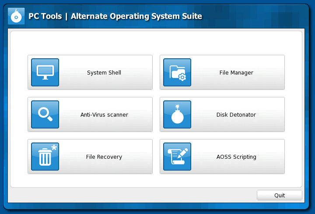Click the trash can File Recovery icon
This screenshot has width=315, height=214.
point(45,157)
